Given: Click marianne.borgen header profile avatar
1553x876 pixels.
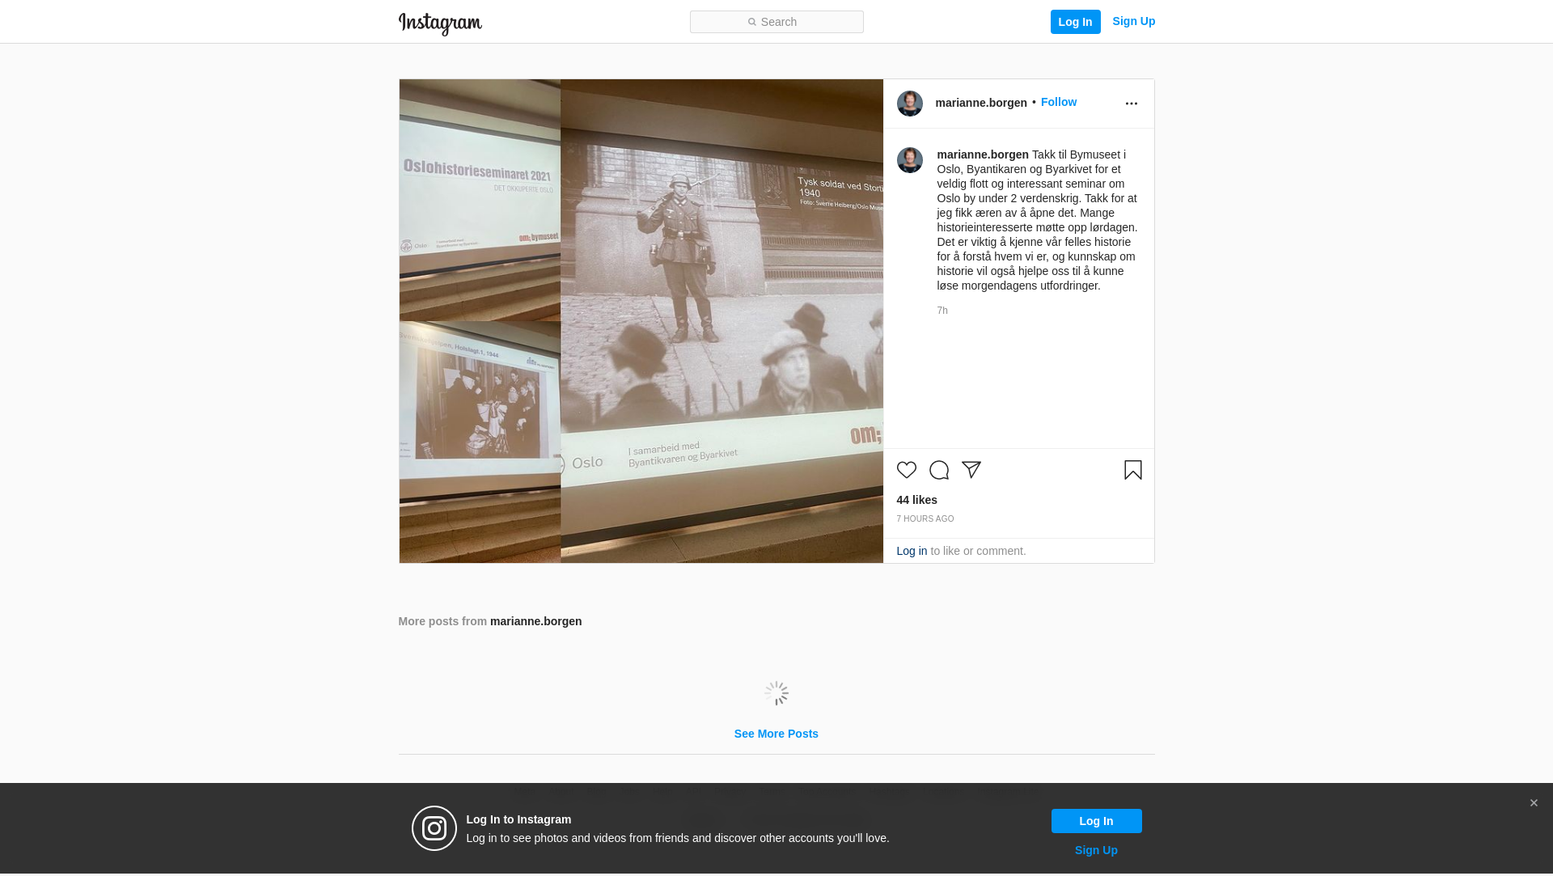Looking at the screenshot, I should (x=909, y=104).
